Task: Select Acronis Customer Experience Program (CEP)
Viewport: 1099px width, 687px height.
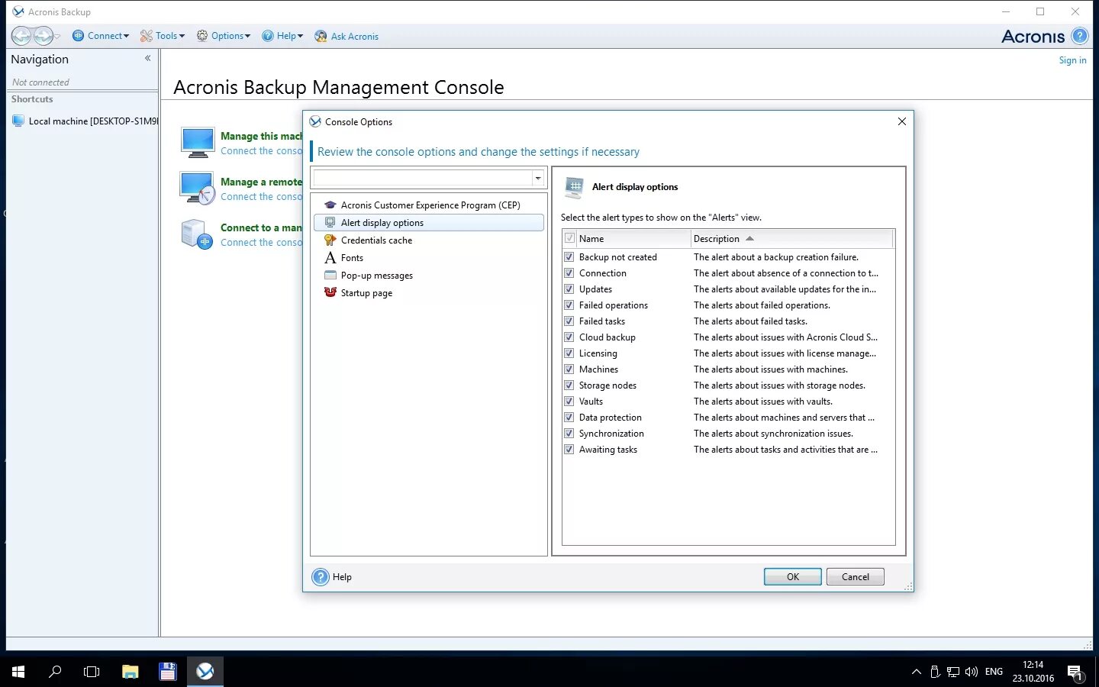Action: 429,205
